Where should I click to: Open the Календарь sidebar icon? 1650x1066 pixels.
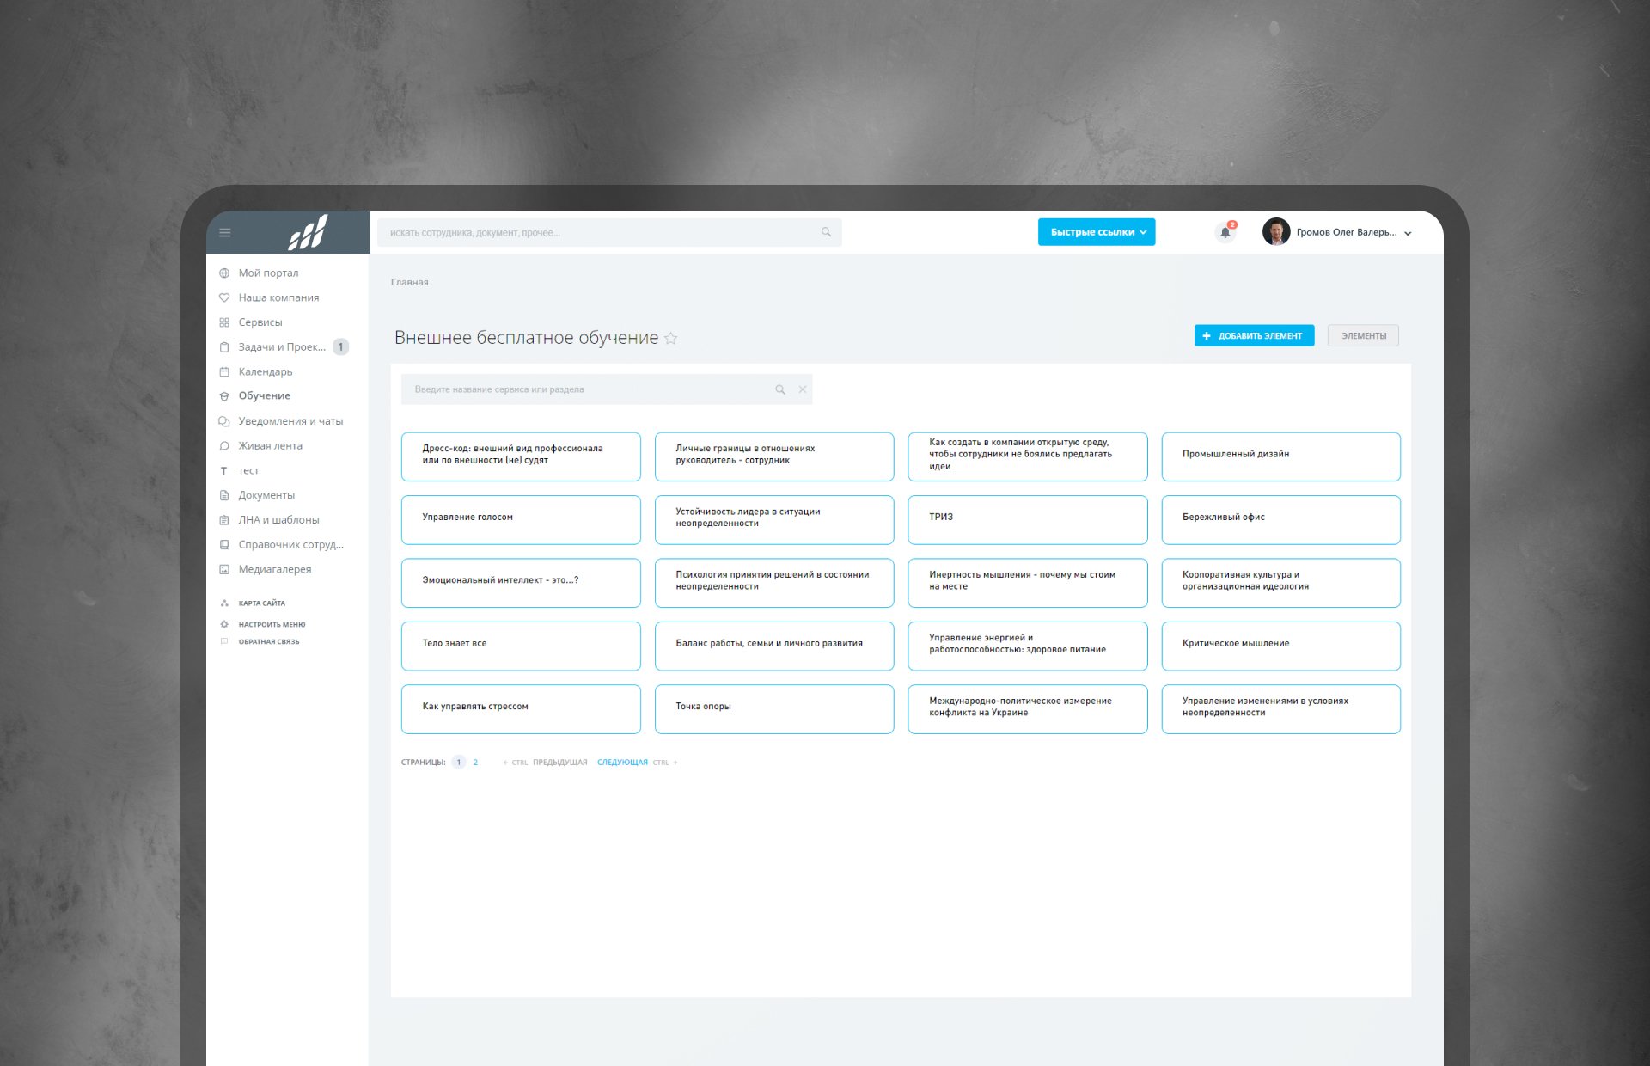(x=224, y=372)
